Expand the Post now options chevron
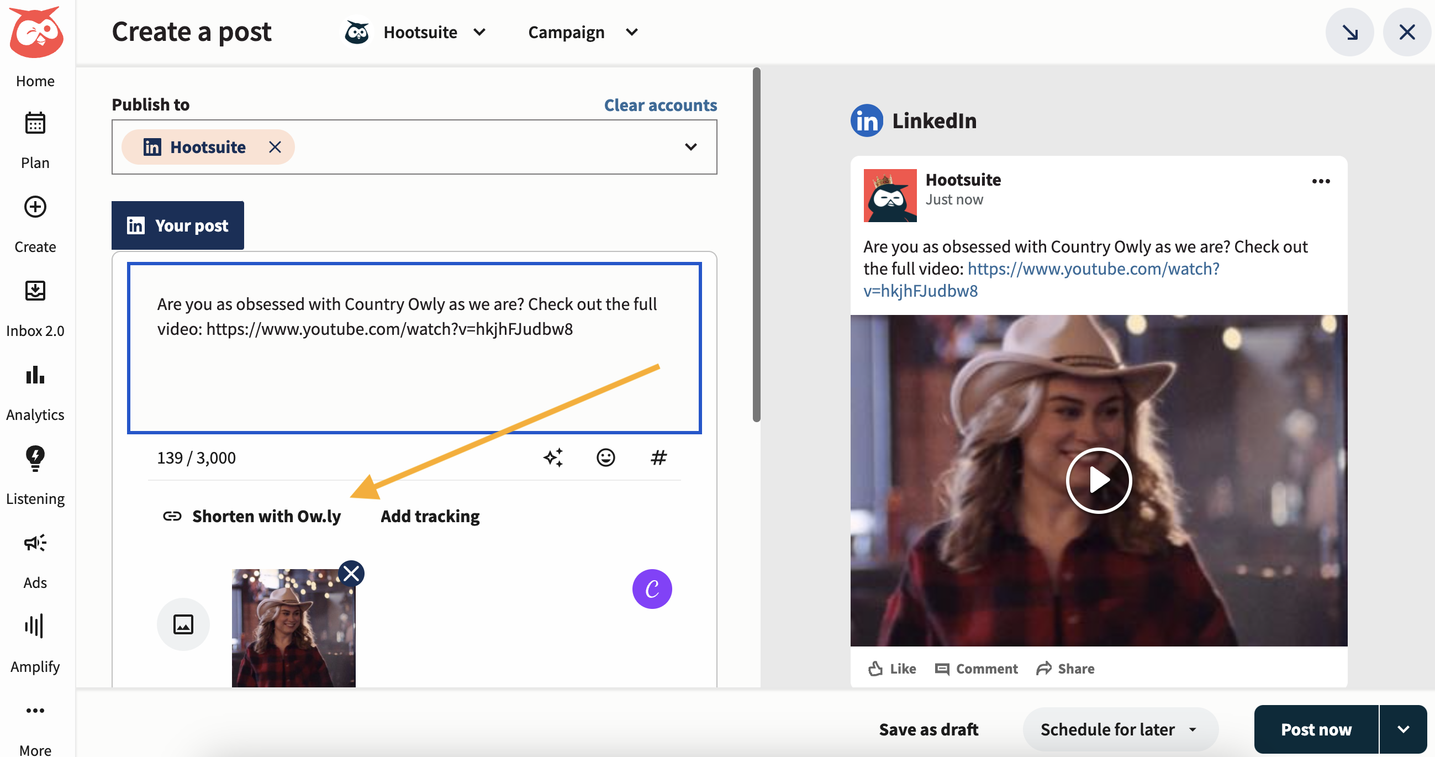 [x=1404, y=729]
